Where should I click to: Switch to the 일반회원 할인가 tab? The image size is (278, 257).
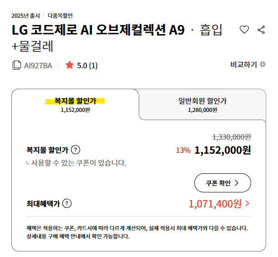click(202, 105)
